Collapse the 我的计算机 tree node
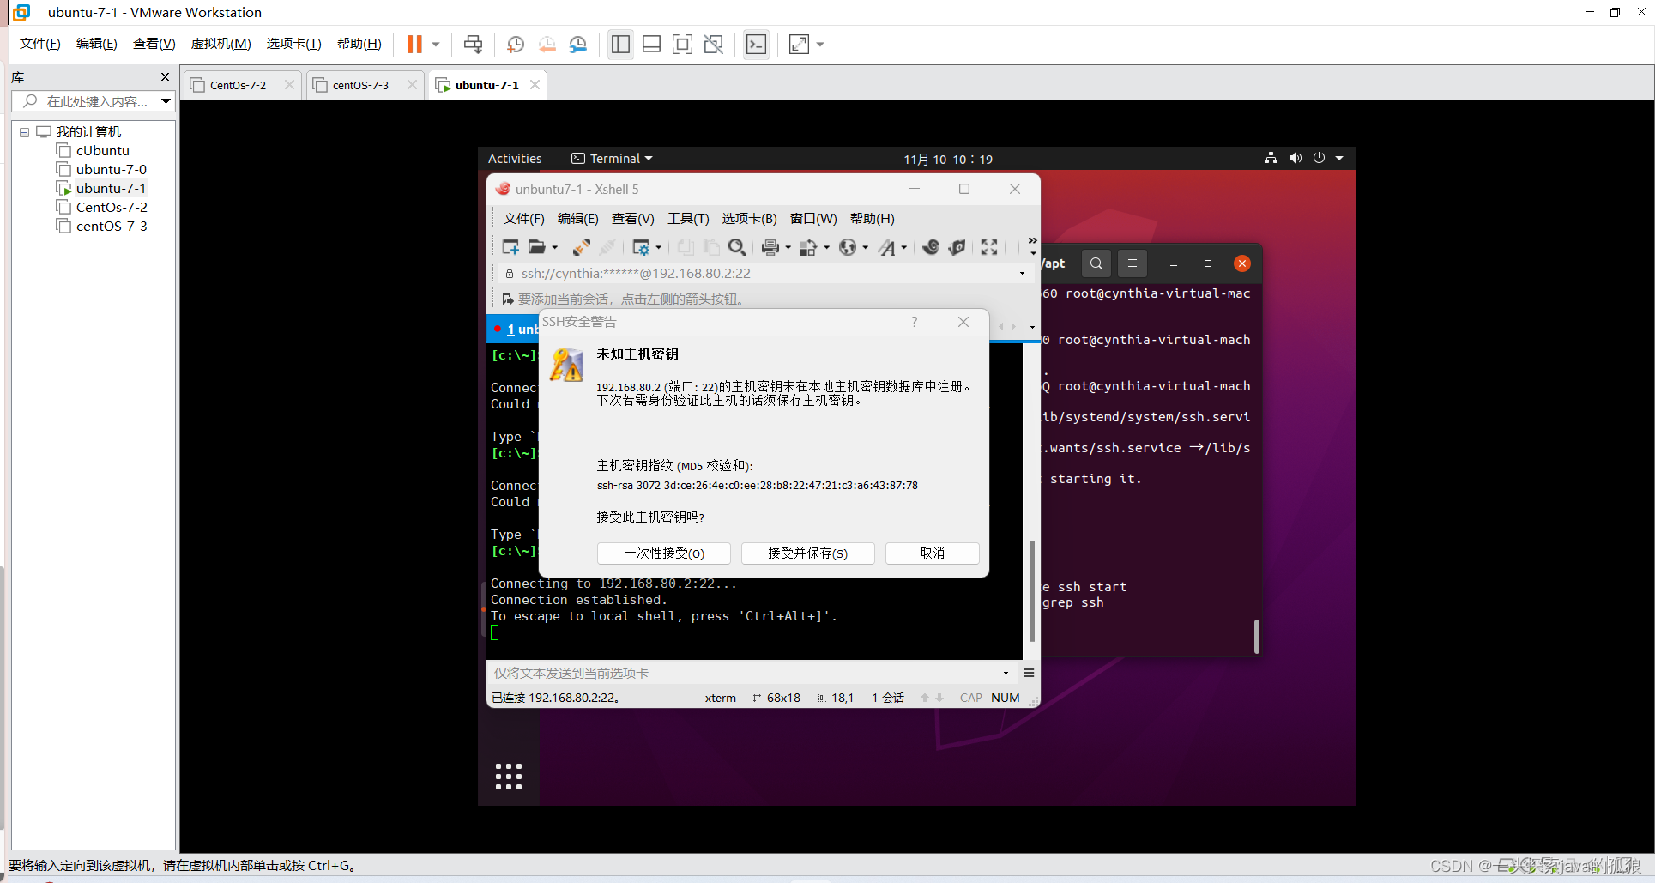1655x883 pixels. pos(24,132)
